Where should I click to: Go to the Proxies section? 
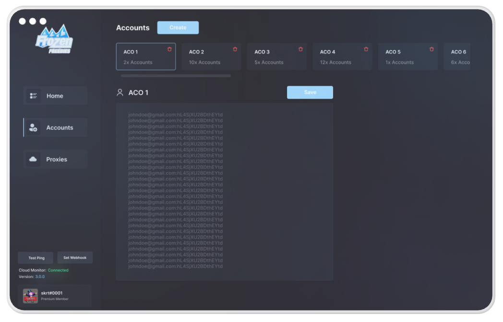pos(56,159)
